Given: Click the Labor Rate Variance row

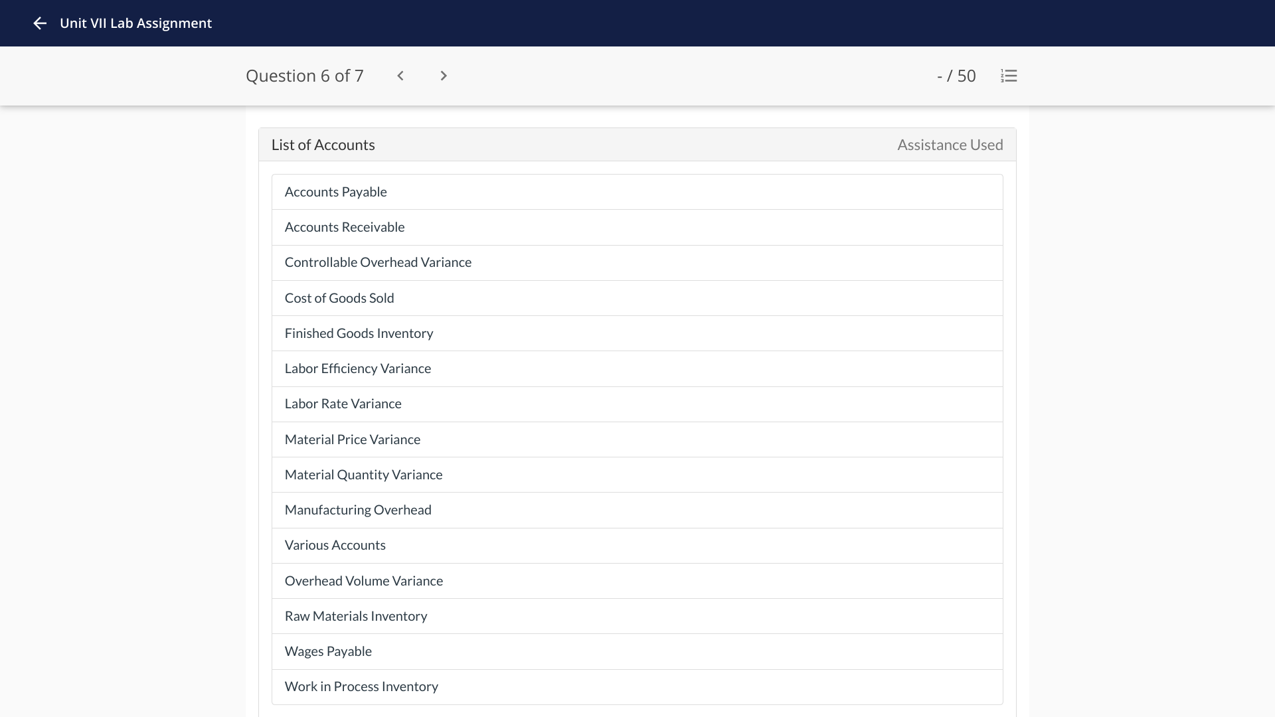Looking at the screenshot, I should tap(343, 404).
